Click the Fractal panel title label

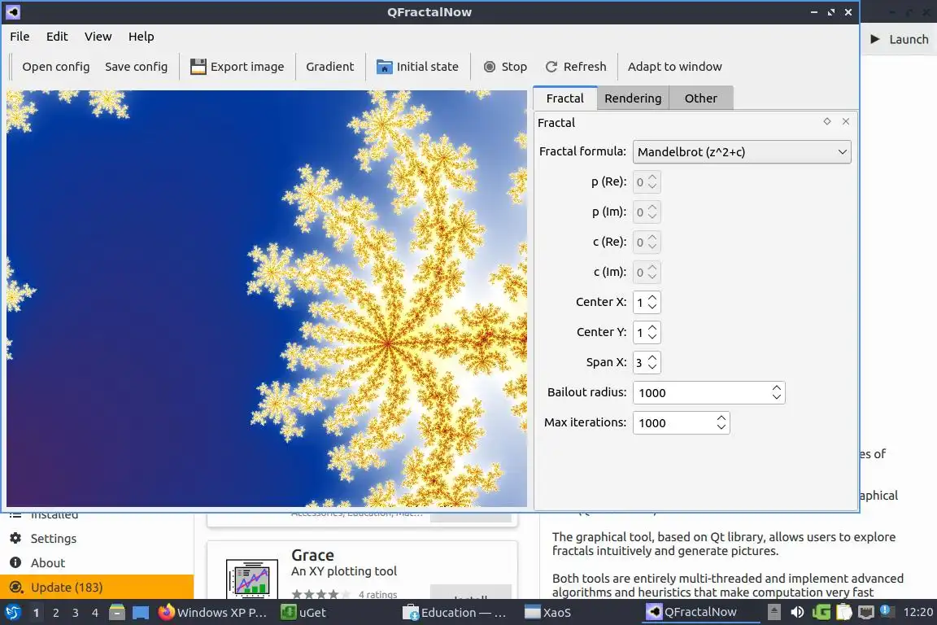[x=556, y=123]
